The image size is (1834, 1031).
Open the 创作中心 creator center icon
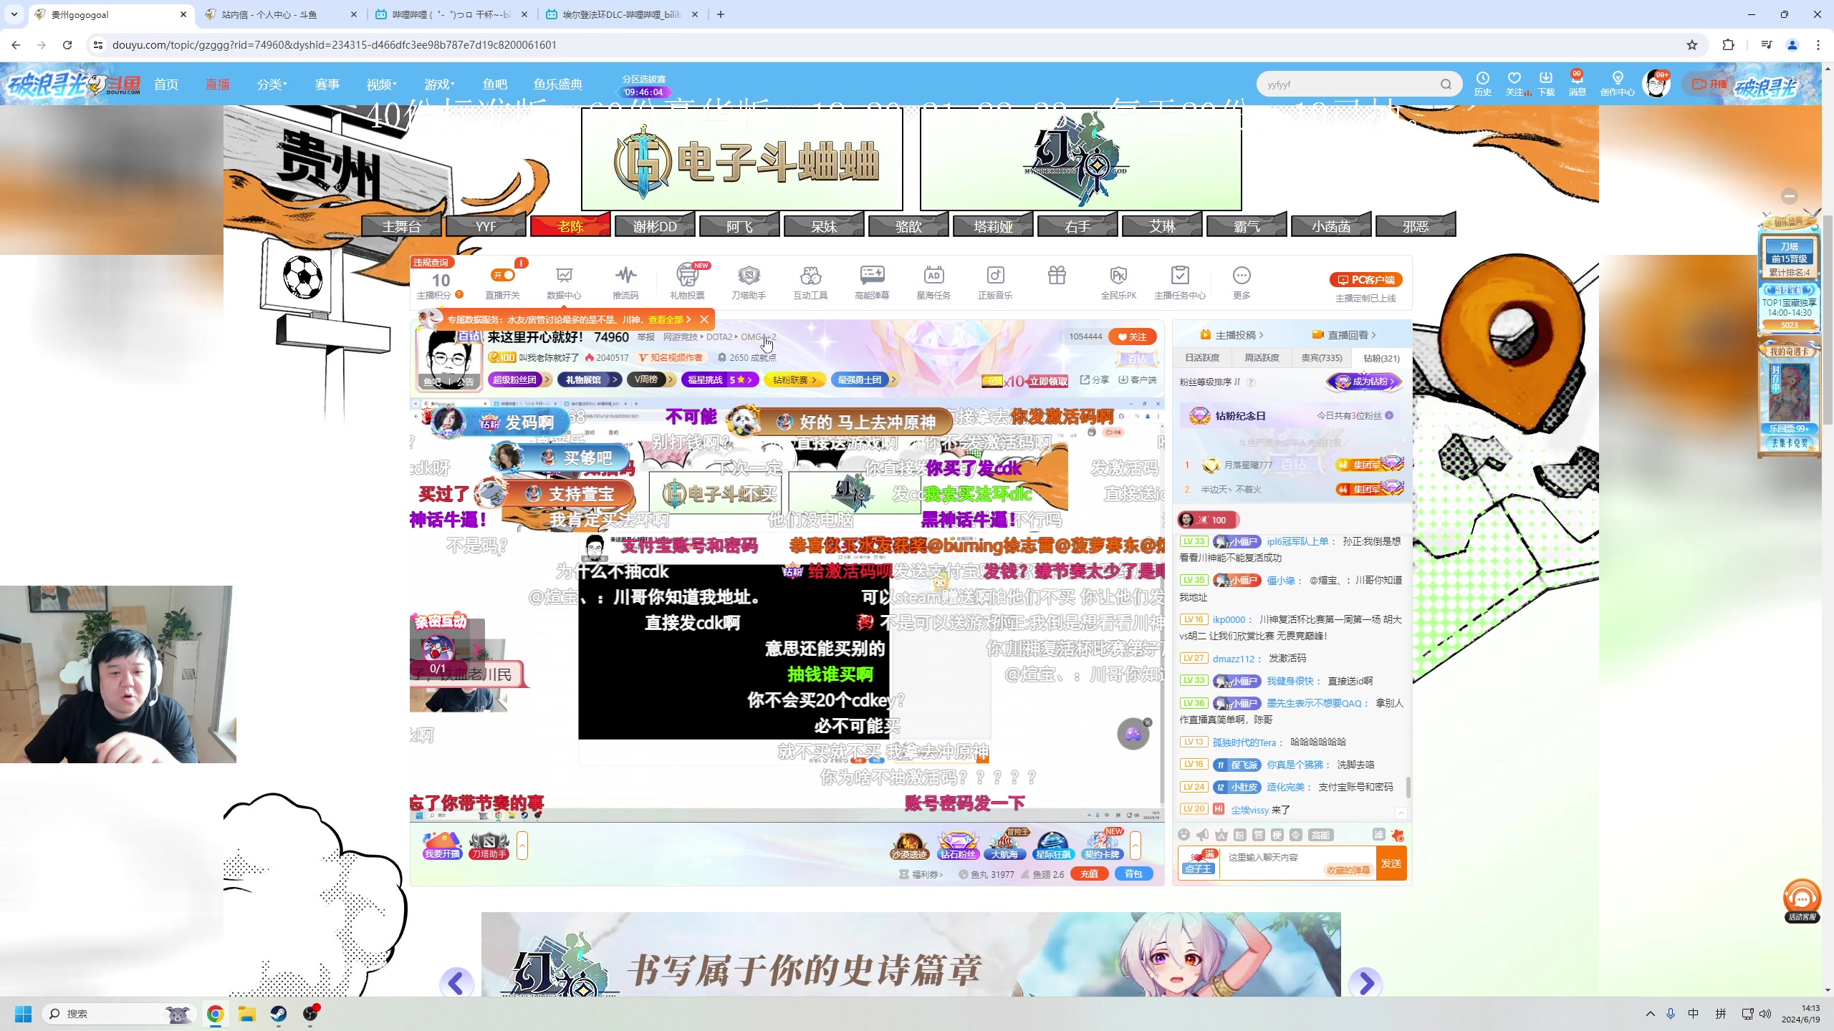click(x=1618, y=84)
